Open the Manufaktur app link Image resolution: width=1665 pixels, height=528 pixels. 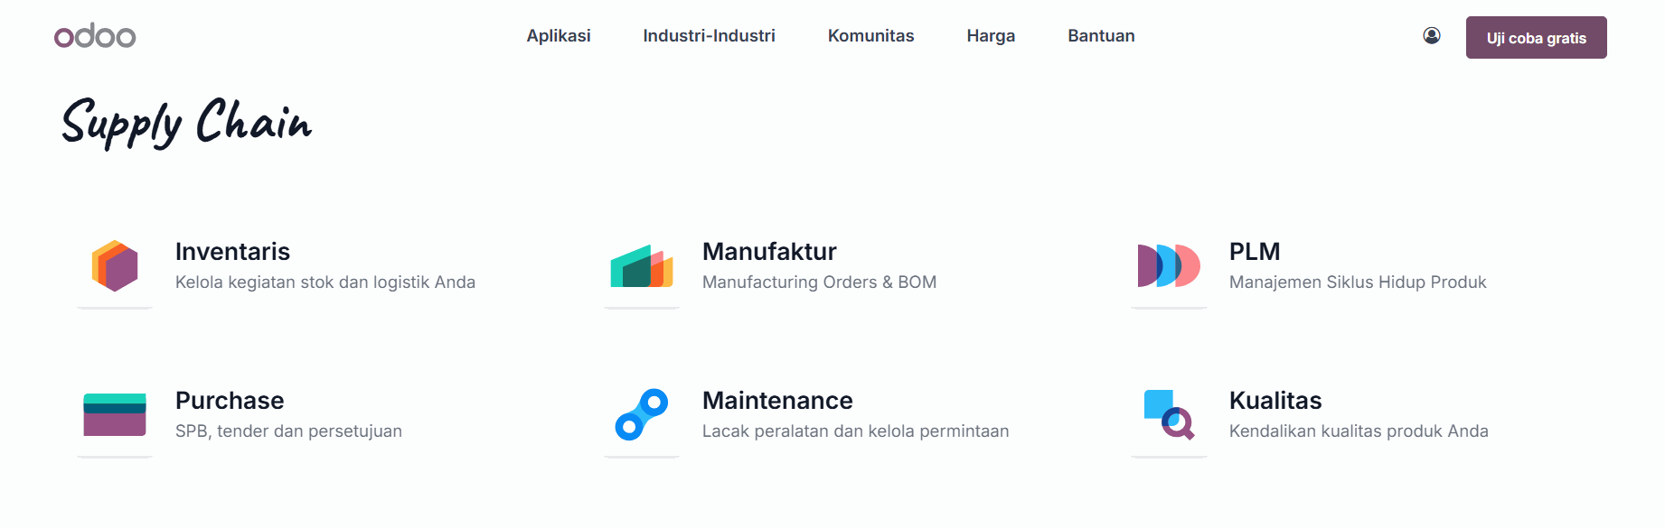[769, 251]
